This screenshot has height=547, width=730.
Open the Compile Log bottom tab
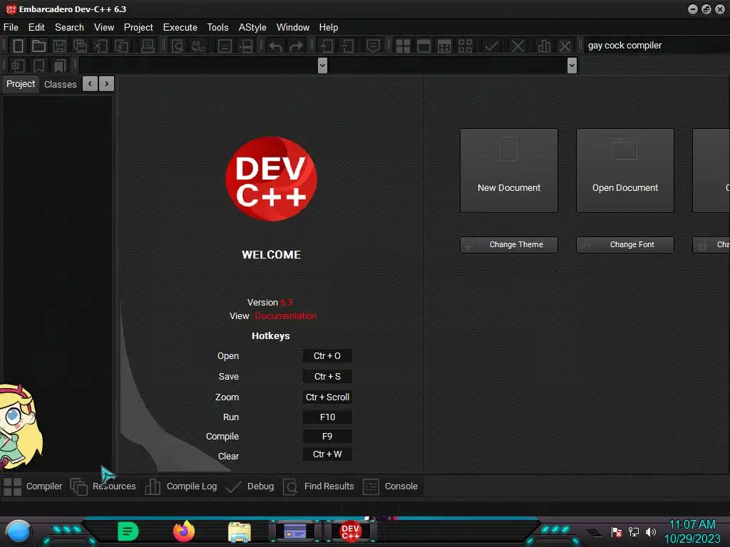pos(180,486)
